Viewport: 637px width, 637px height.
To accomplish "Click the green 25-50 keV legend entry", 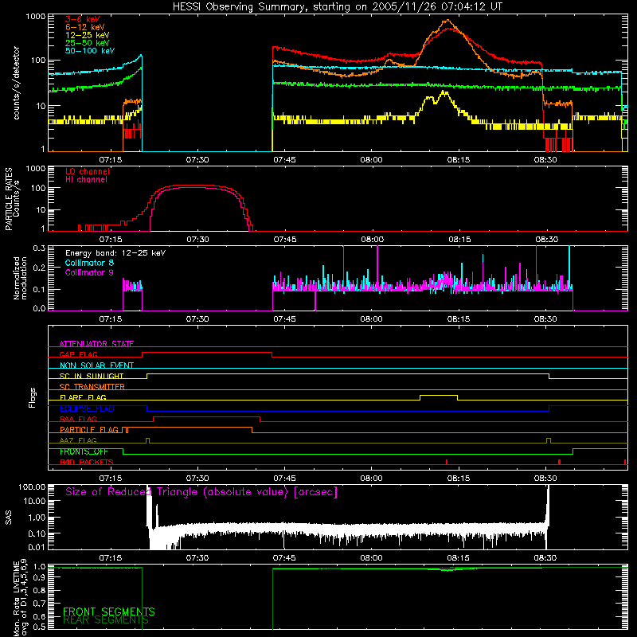I will coord(88,43).
